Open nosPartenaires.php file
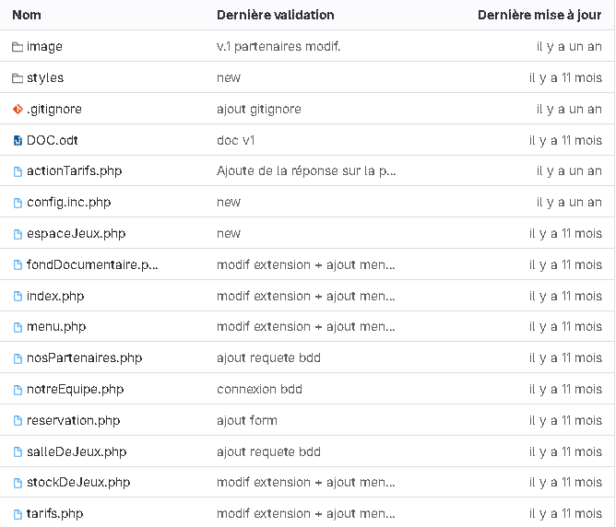Screen dimensions: 616x527 pos(84,358)
